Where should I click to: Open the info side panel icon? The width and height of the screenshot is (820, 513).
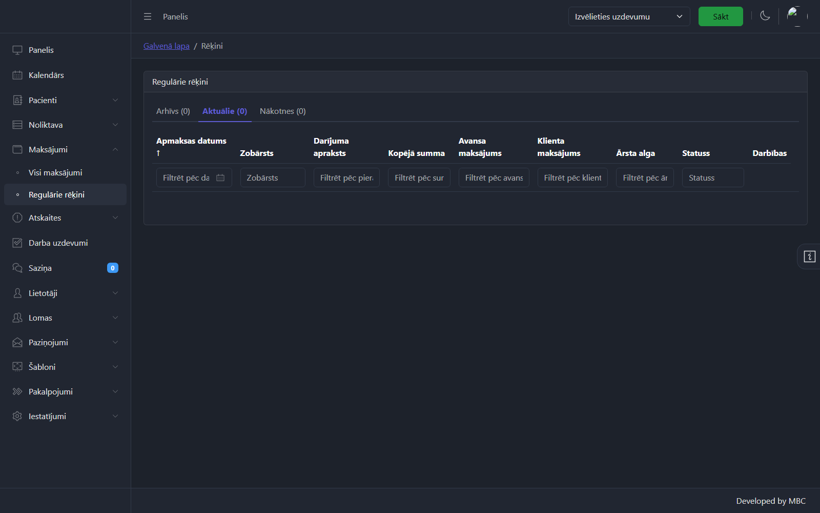(809, 256)
